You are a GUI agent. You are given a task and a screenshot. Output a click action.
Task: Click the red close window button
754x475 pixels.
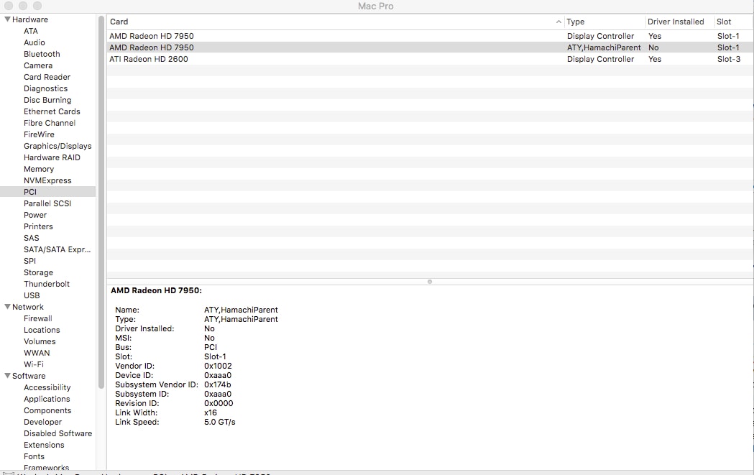tap(8, 6)
